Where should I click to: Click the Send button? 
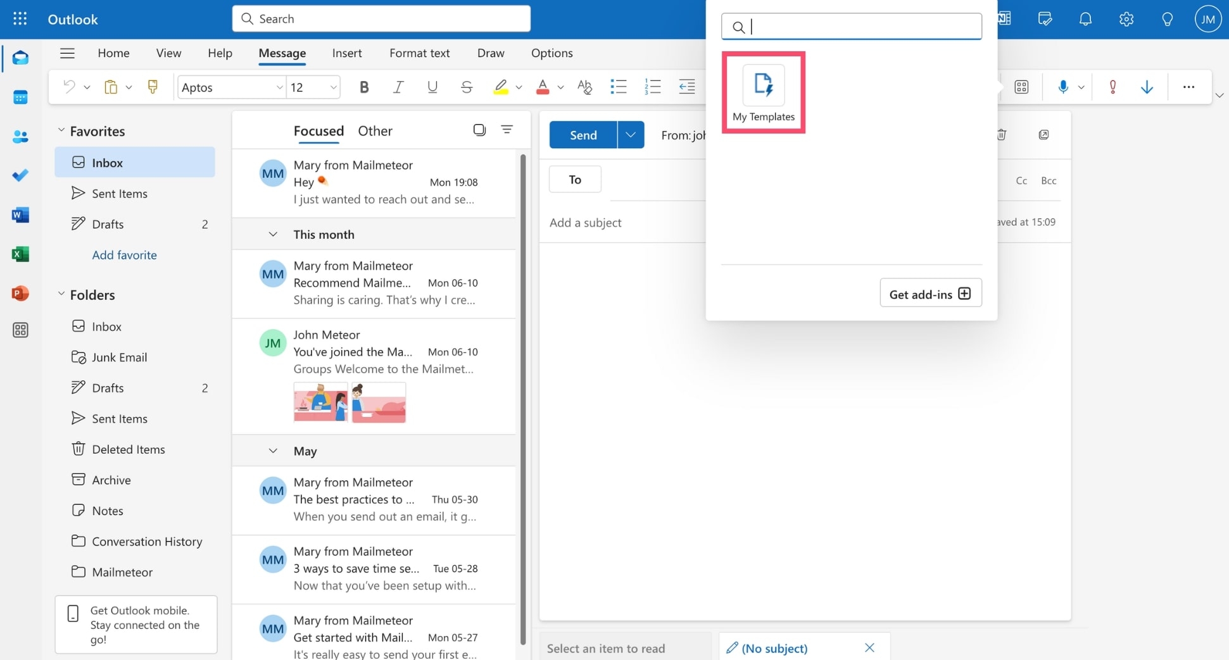[583, 135]
